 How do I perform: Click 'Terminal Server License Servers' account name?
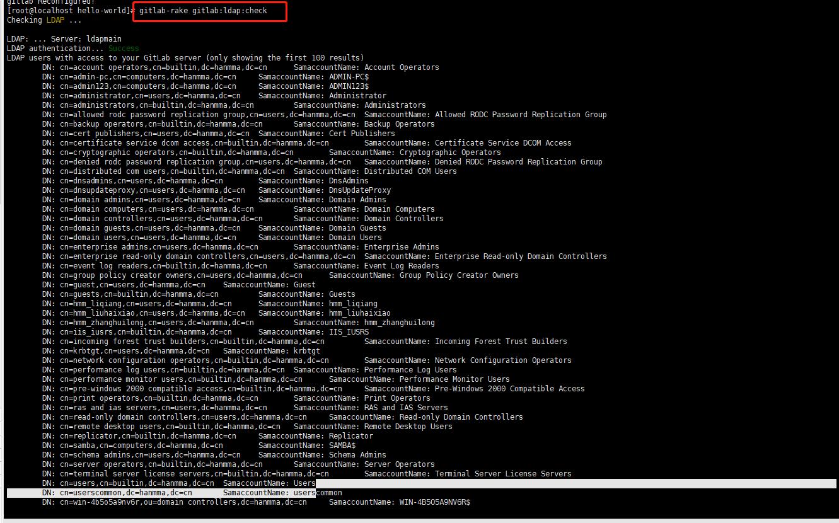(503, 474)
